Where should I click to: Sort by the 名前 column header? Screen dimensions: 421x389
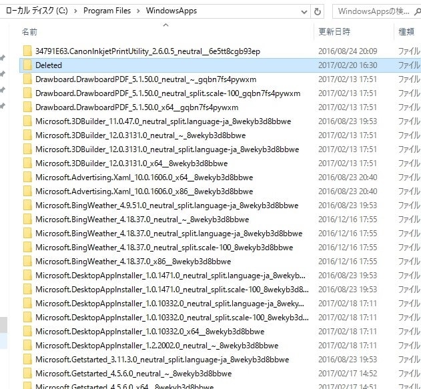29,32
